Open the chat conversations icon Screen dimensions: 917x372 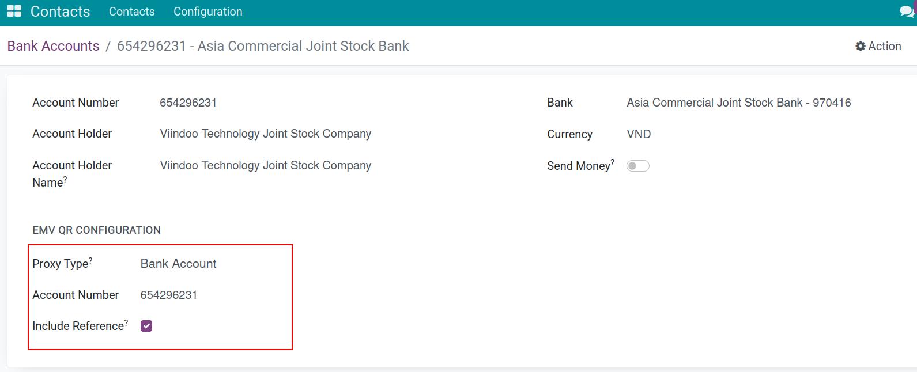click(x=907, y=12)
